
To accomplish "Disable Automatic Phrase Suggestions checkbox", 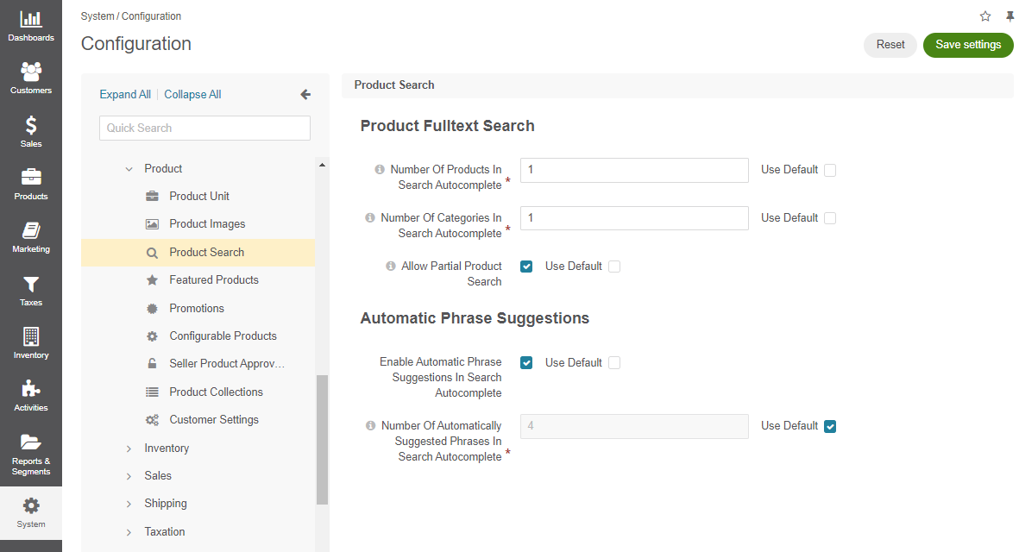I will coord(526,363).
